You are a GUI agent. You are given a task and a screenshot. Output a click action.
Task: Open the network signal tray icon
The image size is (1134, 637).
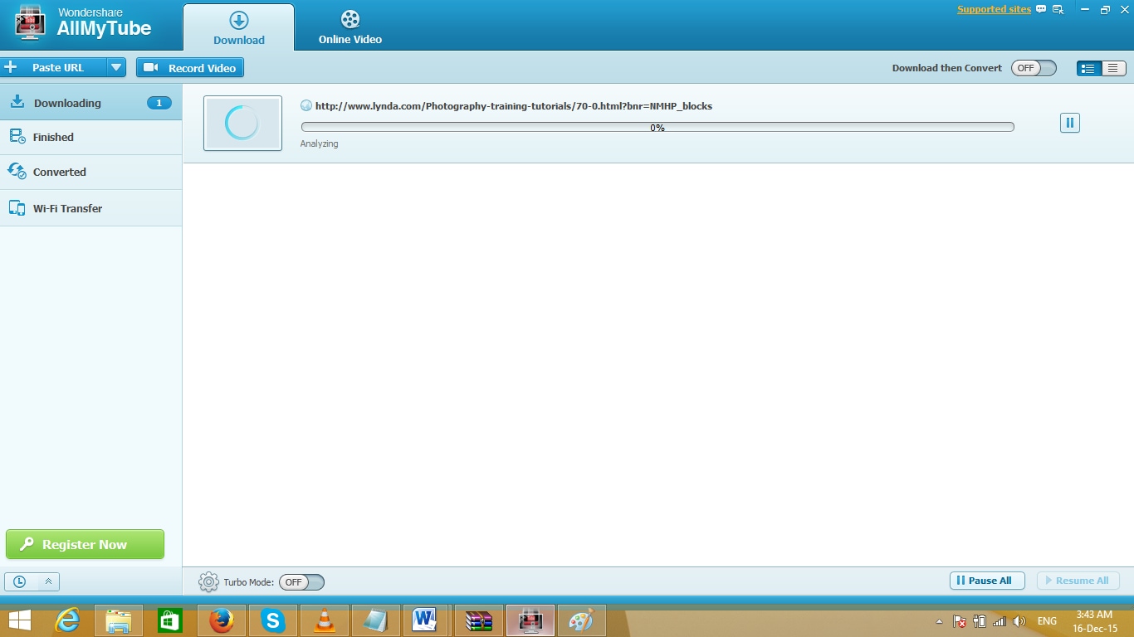coord(1000,621)
